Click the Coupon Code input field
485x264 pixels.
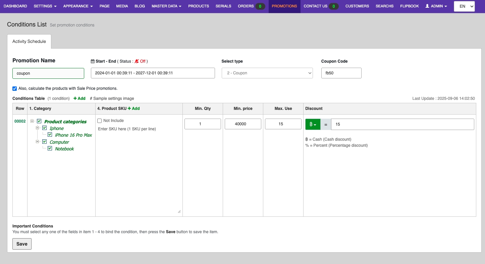(x=341, y=73)
